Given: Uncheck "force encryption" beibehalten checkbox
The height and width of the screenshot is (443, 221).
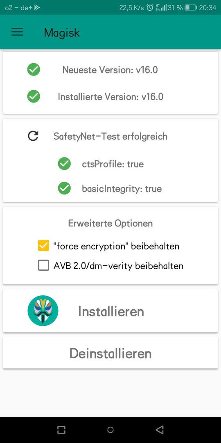Looking at the screenshot, I should click(44, 246).
